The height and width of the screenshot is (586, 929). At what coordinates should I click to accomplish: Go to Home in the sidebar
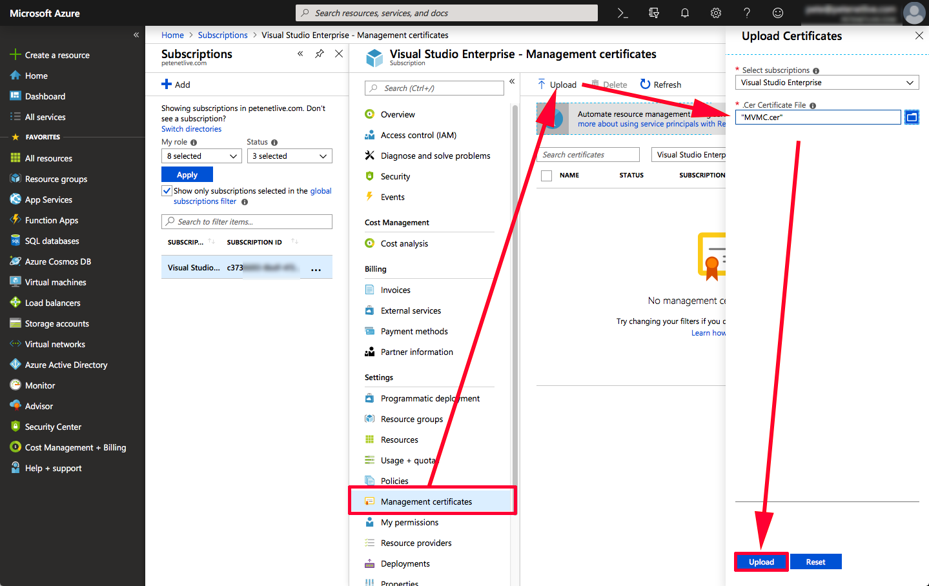(29, 76)
